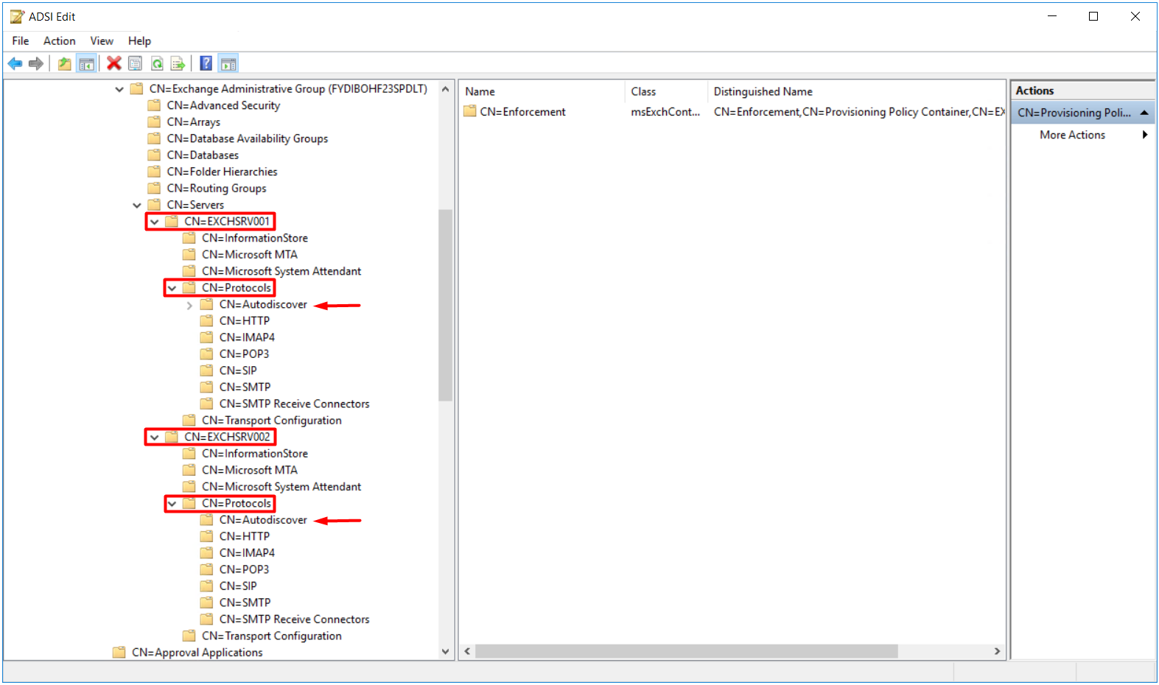Select CN=Transport Configuration under EXCHSRV002
Image resolution: width=1159 pixels, height=685 pixels.
[x=272, y=636]
